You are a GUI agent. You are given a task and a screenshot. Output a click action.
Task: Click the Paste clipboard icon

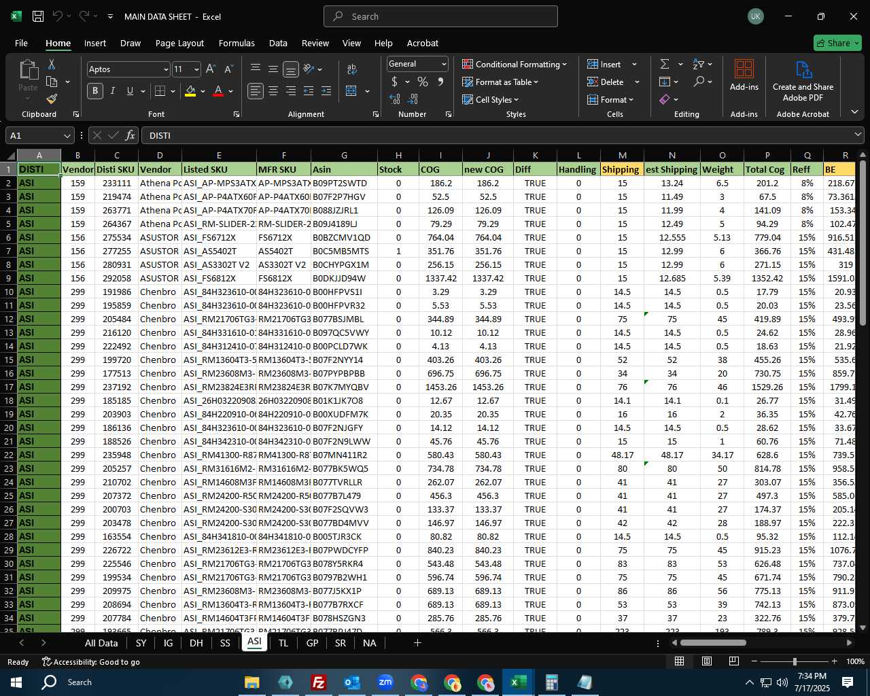(x=28, y=70)
